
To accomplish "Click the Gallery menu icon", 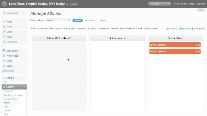I will click(x=4, y=87).
